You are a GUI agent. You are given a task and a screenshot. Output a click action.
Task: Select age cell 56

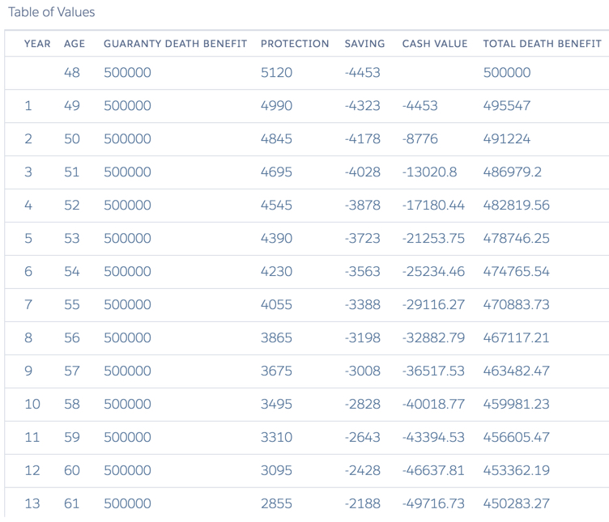click(72, 338)
